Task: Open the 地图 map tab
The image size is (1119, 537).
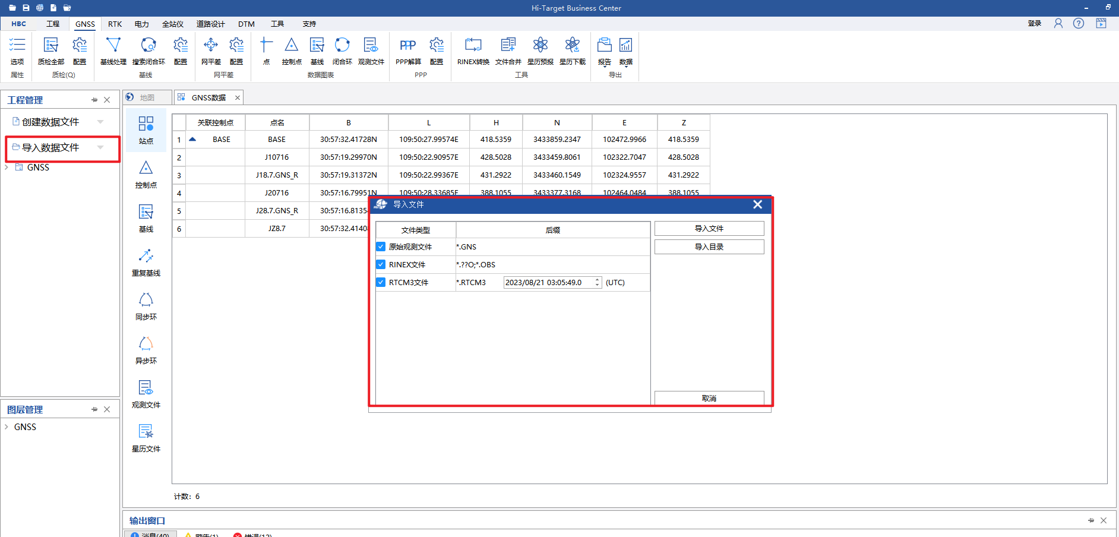Action: pos(146,97)
